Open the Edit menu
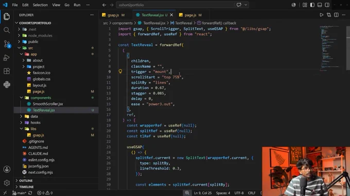 [25, 5]
